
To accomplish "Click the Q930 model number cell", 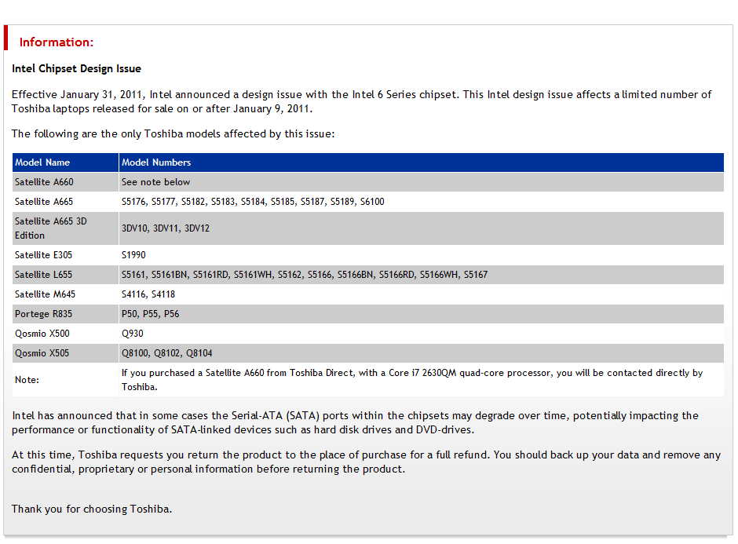I will 422,334.
